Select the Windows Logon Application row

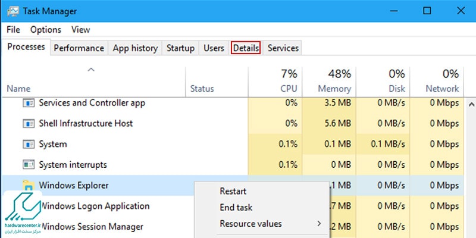(233, 206)
